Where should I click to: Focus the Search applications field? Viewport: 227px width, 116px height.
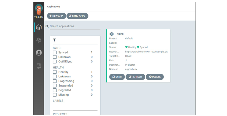point(75,26)
